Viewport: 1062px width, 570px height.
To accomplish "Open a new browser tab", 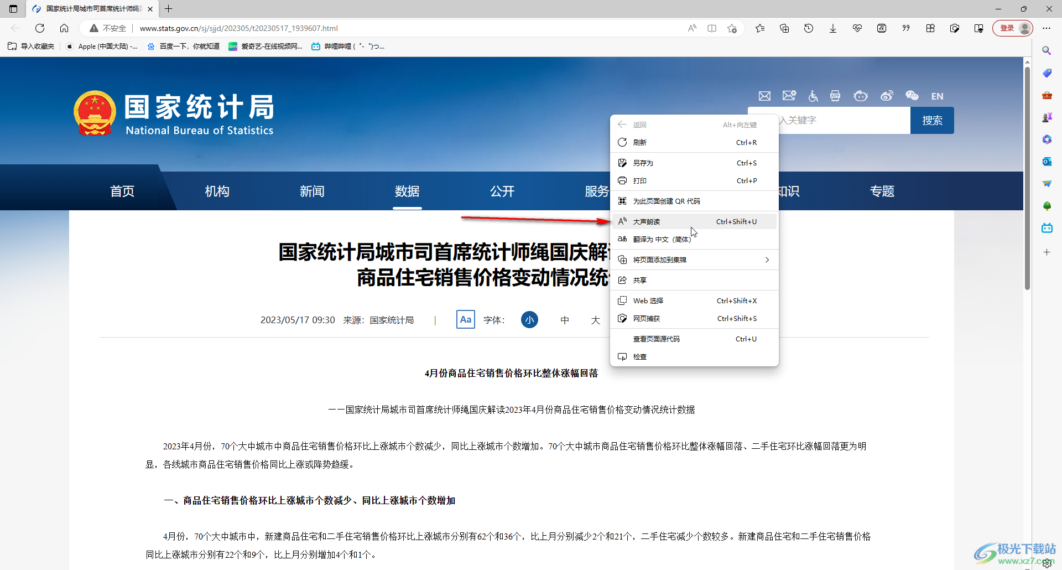I will pos(169,9).
